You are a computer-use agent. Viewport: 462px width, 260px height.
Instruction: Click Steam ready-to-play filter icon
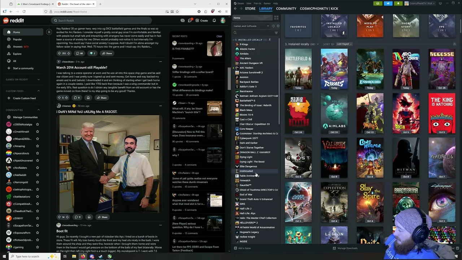tap(277, 26)
